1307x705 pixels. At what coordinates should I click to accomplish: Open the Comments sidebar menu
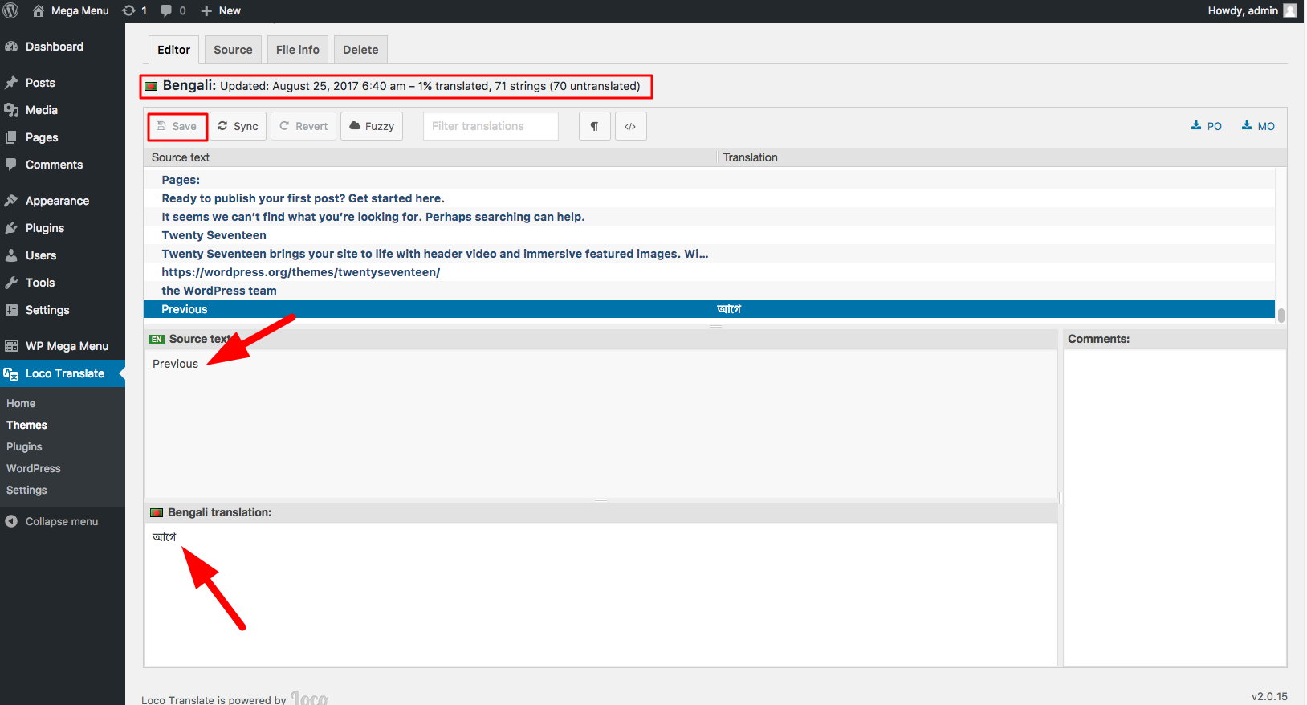click(x=63, y=165)
